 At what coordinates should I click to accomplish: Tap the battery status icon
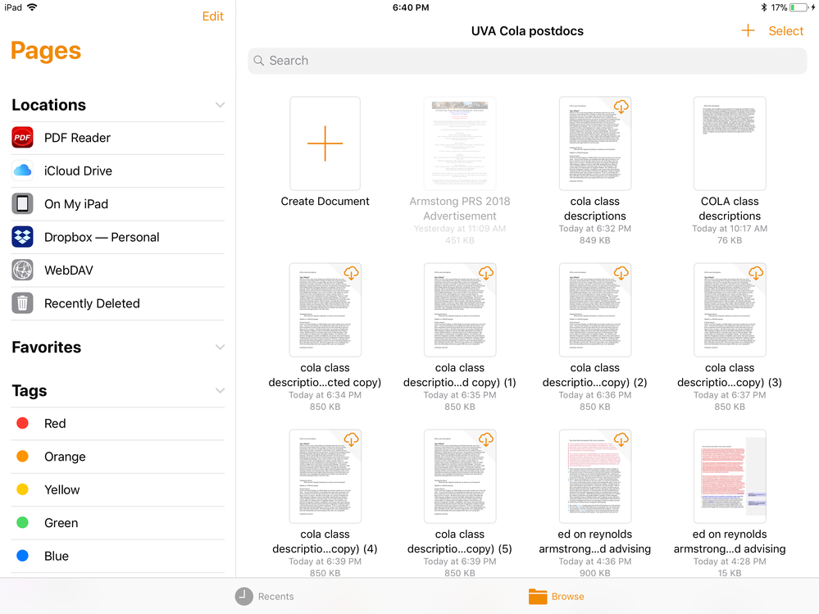pos(799,7)
